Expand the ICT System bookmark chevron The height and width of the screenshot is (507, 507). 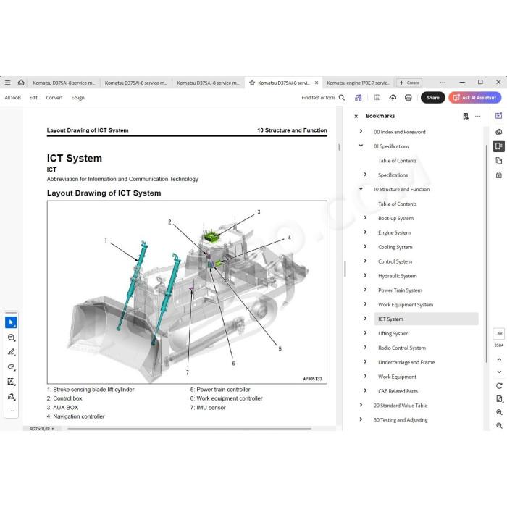(365, 319)
